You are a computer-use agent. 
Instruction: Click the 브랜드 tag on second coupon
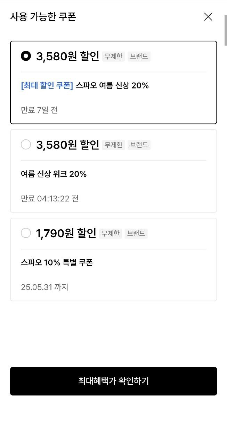click(139, 145)
